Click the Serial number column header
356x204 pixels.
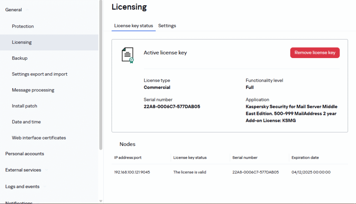pyautogui.click(x=245, y=157)
